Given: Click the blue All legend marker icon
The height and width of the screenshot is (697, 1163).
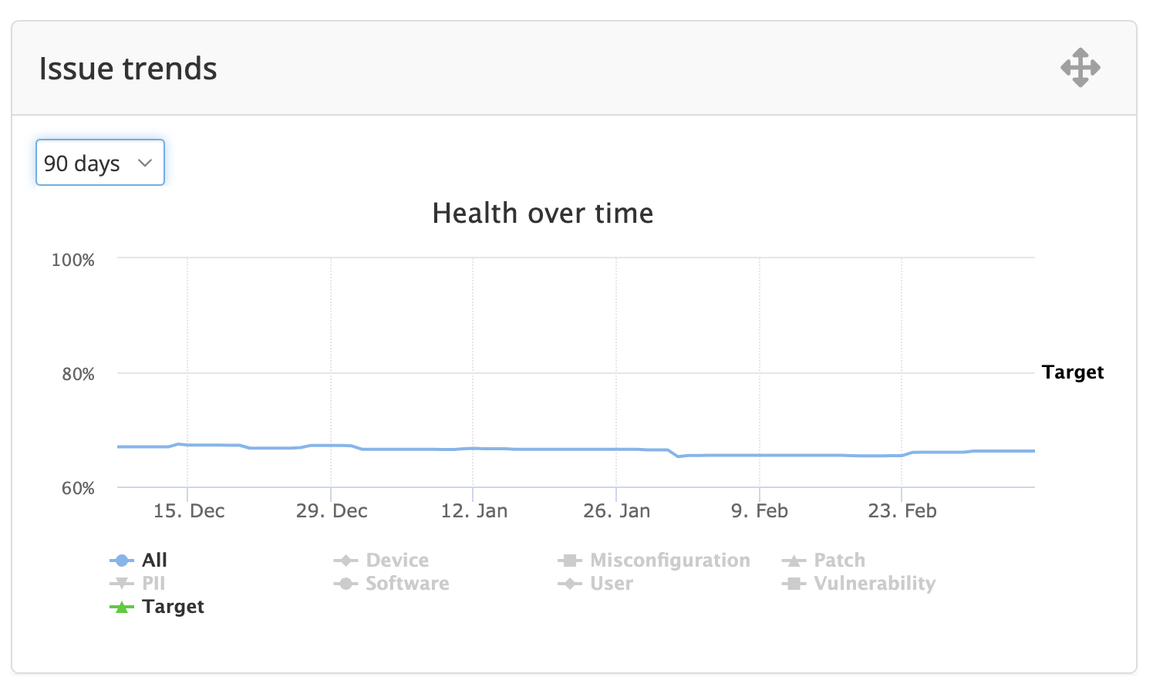Looking at the screenshot, I should pyautogui.click(x=122, y=561).
